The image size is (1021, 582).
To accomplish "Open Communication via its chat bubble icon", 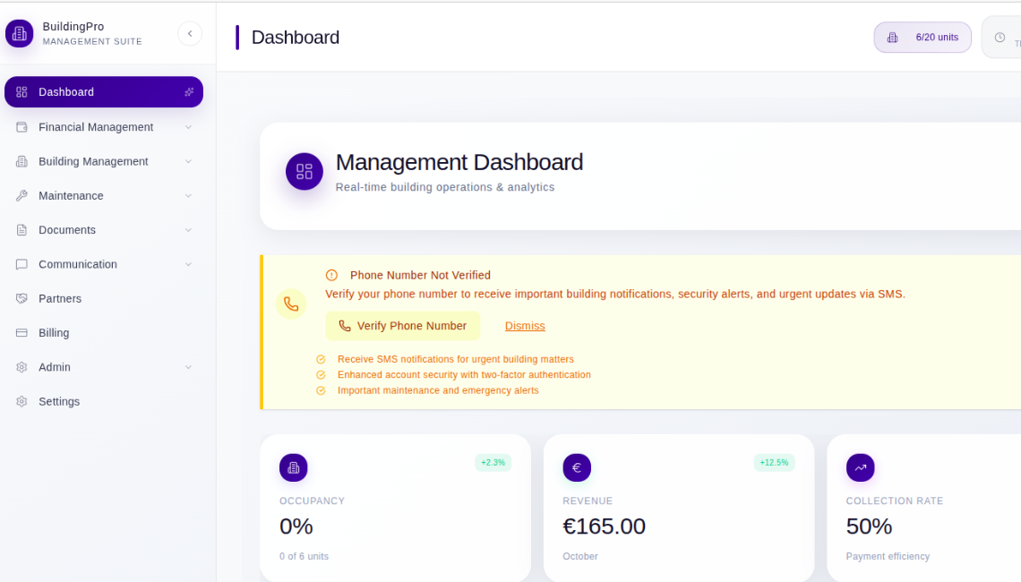I will tap(21, 264).
